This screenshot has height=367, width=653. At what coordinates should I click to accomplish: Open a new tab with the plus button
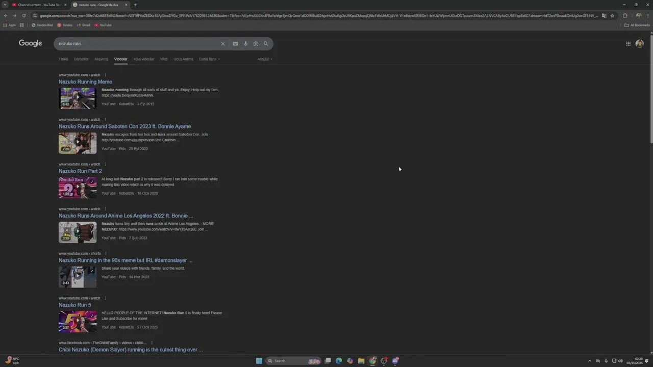click(x=135, y=5)
